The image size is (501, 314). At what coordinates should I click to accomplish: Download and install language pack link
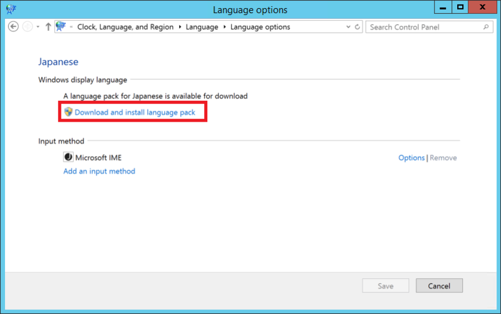[x=135, y=112]
